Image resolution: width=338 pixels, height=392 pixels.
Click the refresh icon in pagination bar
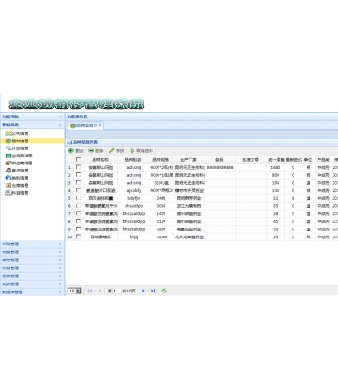coord(164,291)
